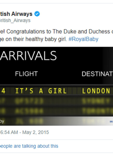
Task: Click the flight number ending in 4
Action: pos(3,91)
